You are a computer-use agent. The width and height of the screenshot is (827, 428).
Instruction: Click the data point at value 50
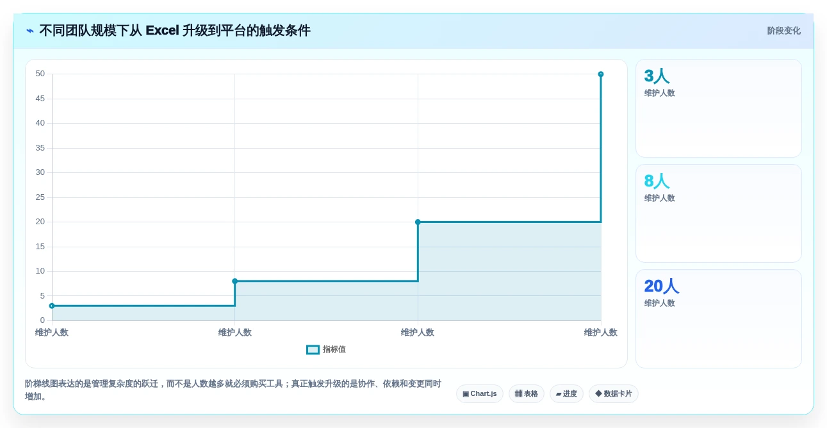click(x=601, y=74)
